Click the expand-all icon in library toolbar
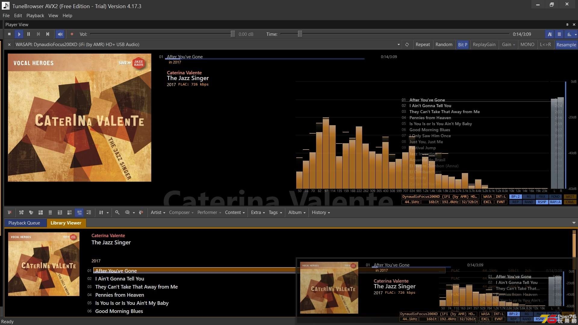The width and height of the screenshot is (578, 325). [21, 212]
